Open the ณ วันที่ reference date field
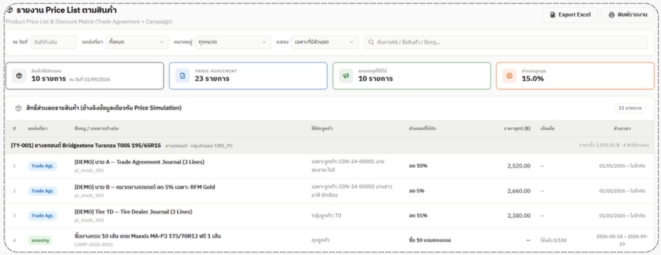Screen dimensions: 661x255 (x=53, y=42)
